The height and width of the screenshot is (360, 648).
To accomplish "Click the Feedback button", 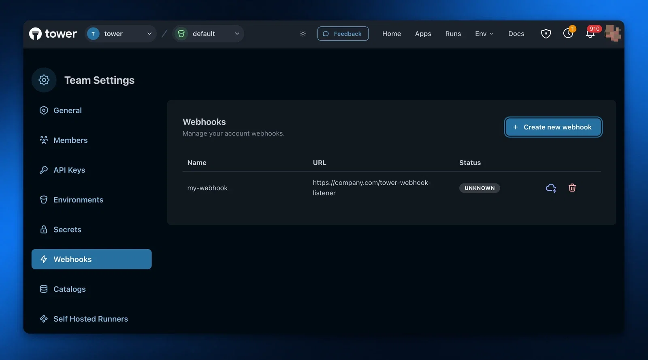I will (343, 34).
